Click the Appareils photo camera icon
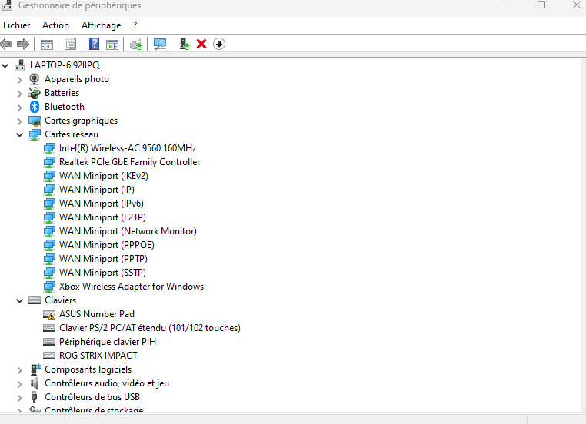586x424 pixels. [34, 79]
